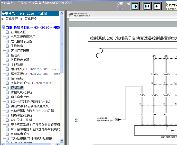Select 电动后视镜/可伸缩式外后视镜

point(31,139)
